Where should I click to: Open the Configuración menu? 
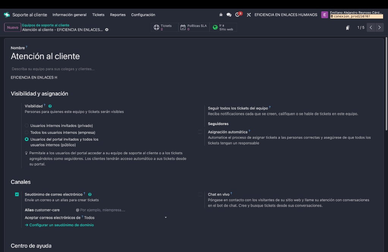click(x=143, y=15)
